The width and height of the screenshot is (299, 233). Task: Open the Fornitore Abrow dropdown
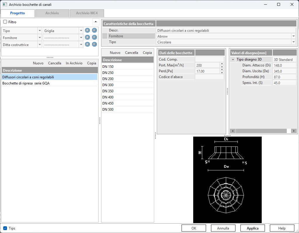pyautogui.click(x=293, y=36)
